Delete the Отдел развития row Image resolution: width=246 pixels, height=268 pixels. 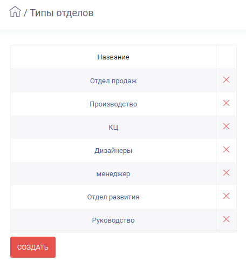tap(226, 196)
